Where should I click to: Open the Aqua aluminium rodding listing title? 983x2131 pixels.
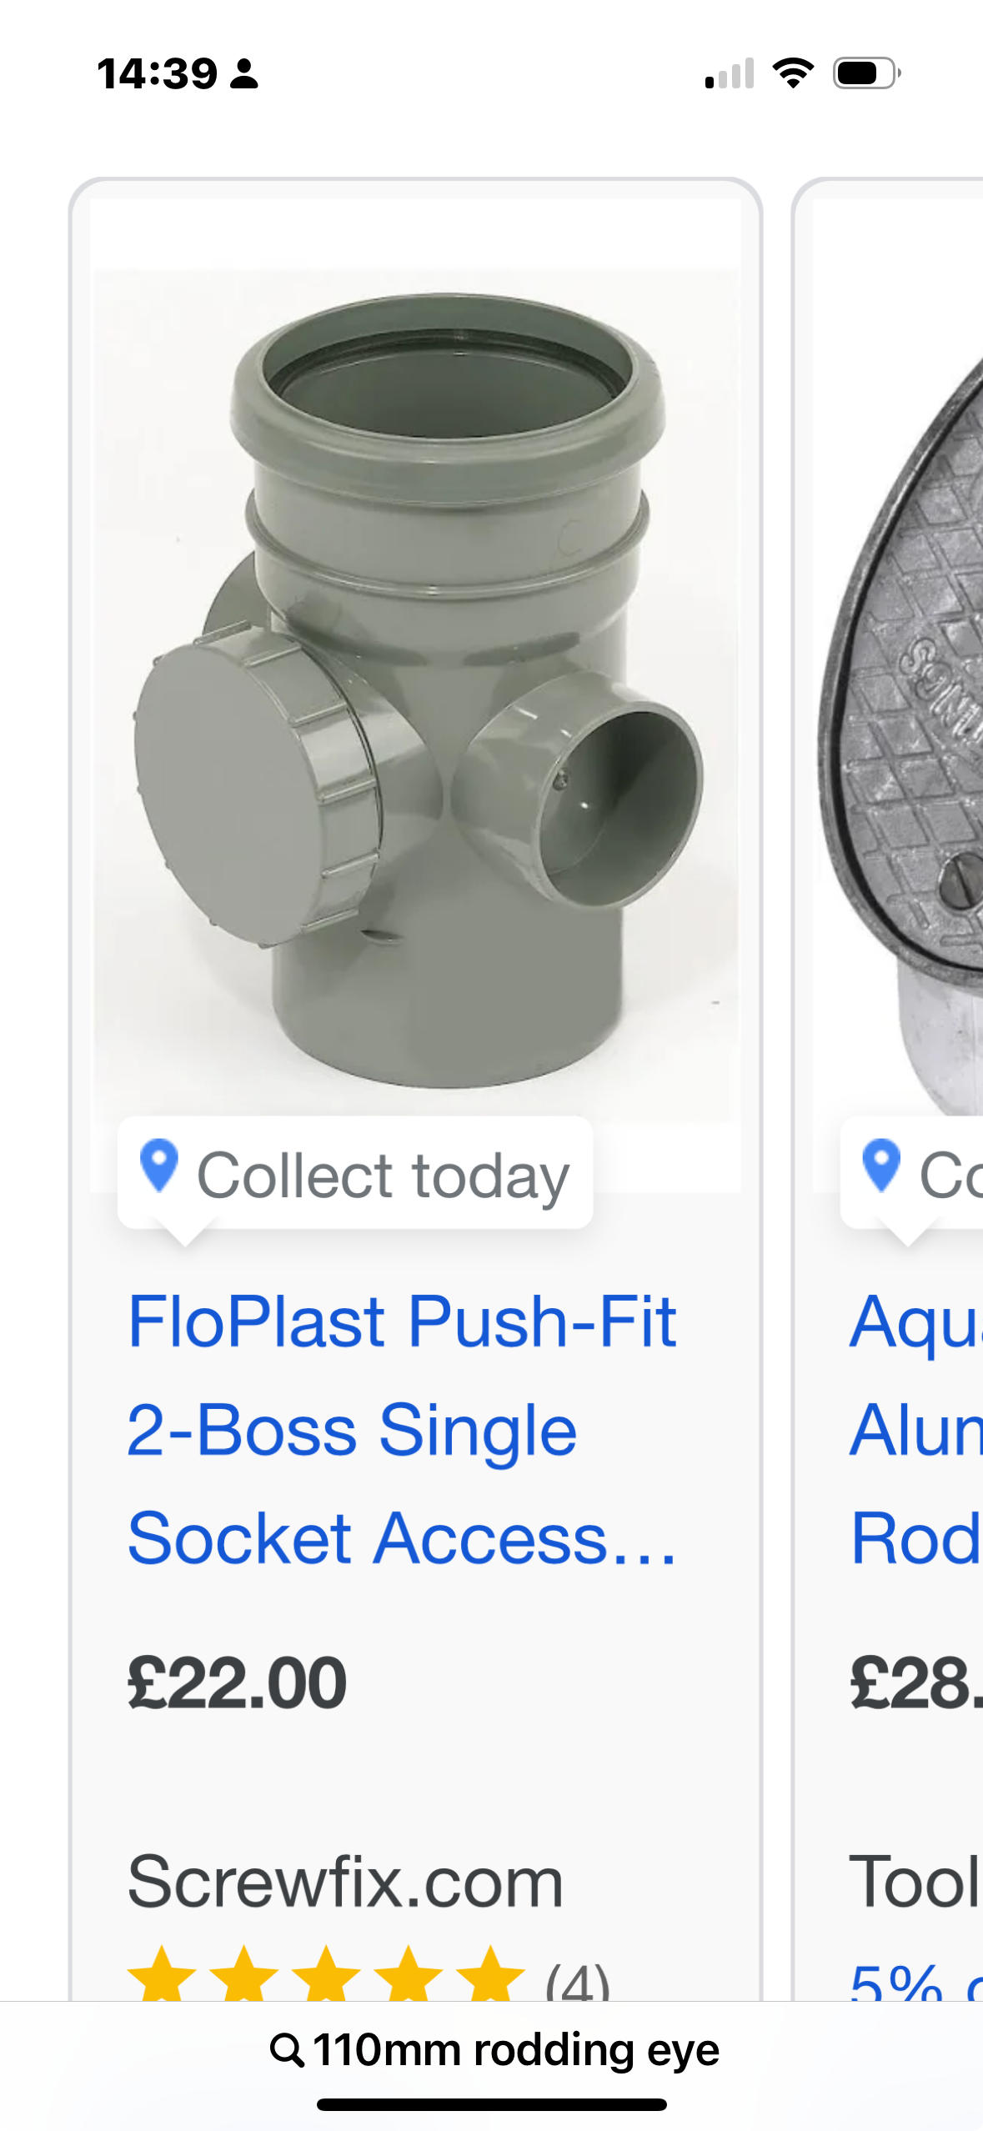point(915,1430)
